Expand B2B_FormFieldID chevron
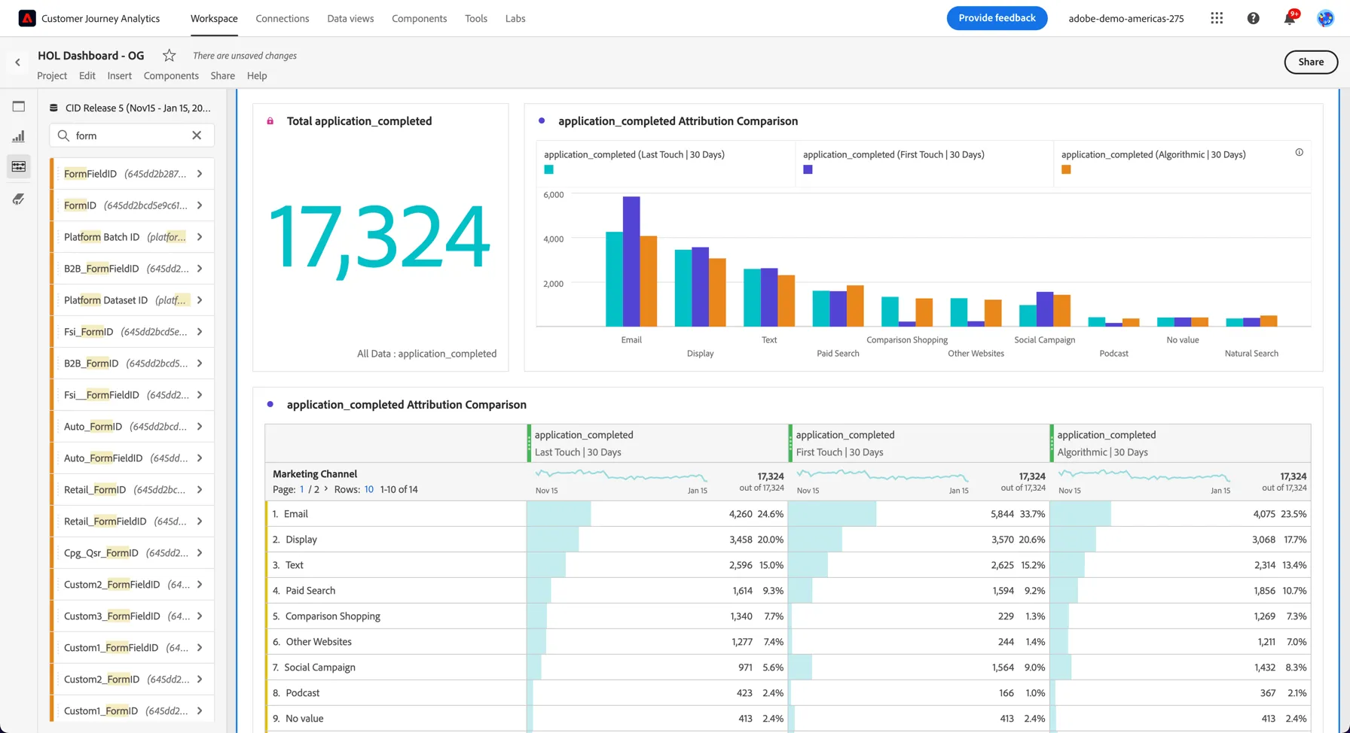This screenshot has width=1350, height=733. (x=200, y=269)
